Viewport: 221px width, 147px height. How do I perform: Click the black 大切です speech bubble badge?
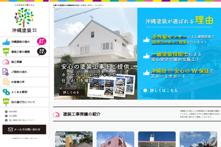coord(42,51)
